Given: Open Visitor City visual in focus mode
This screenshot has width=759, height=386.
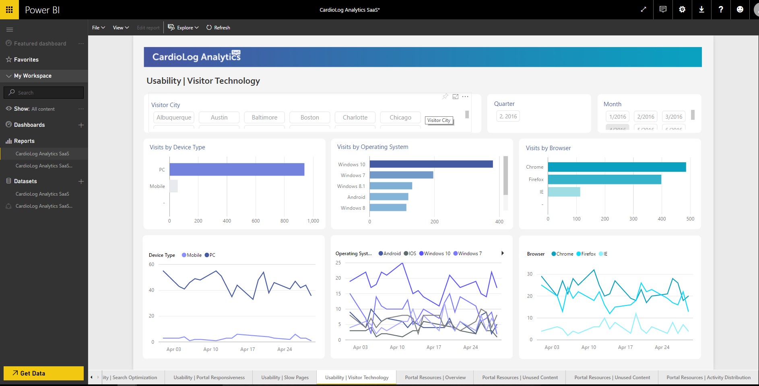Looking at the screenshot, I should point(456,97).
